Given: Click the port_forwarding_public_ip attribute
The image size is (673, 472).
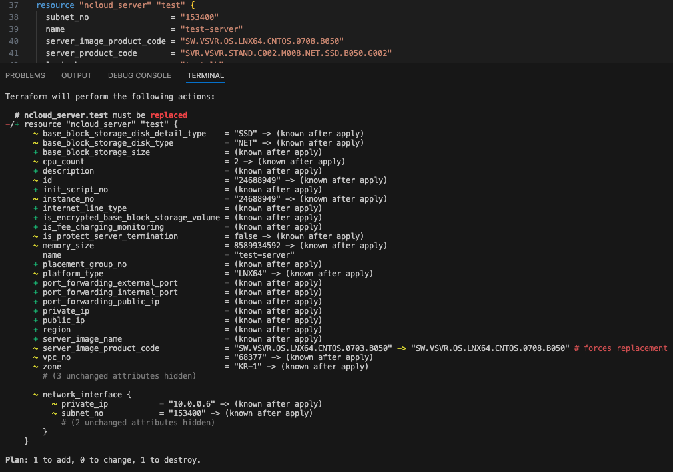Looking at the screenshot, I should click(x=101, y=302).
